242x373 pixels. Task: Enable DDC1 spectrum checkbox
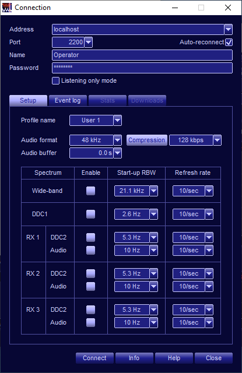[90, 214]
